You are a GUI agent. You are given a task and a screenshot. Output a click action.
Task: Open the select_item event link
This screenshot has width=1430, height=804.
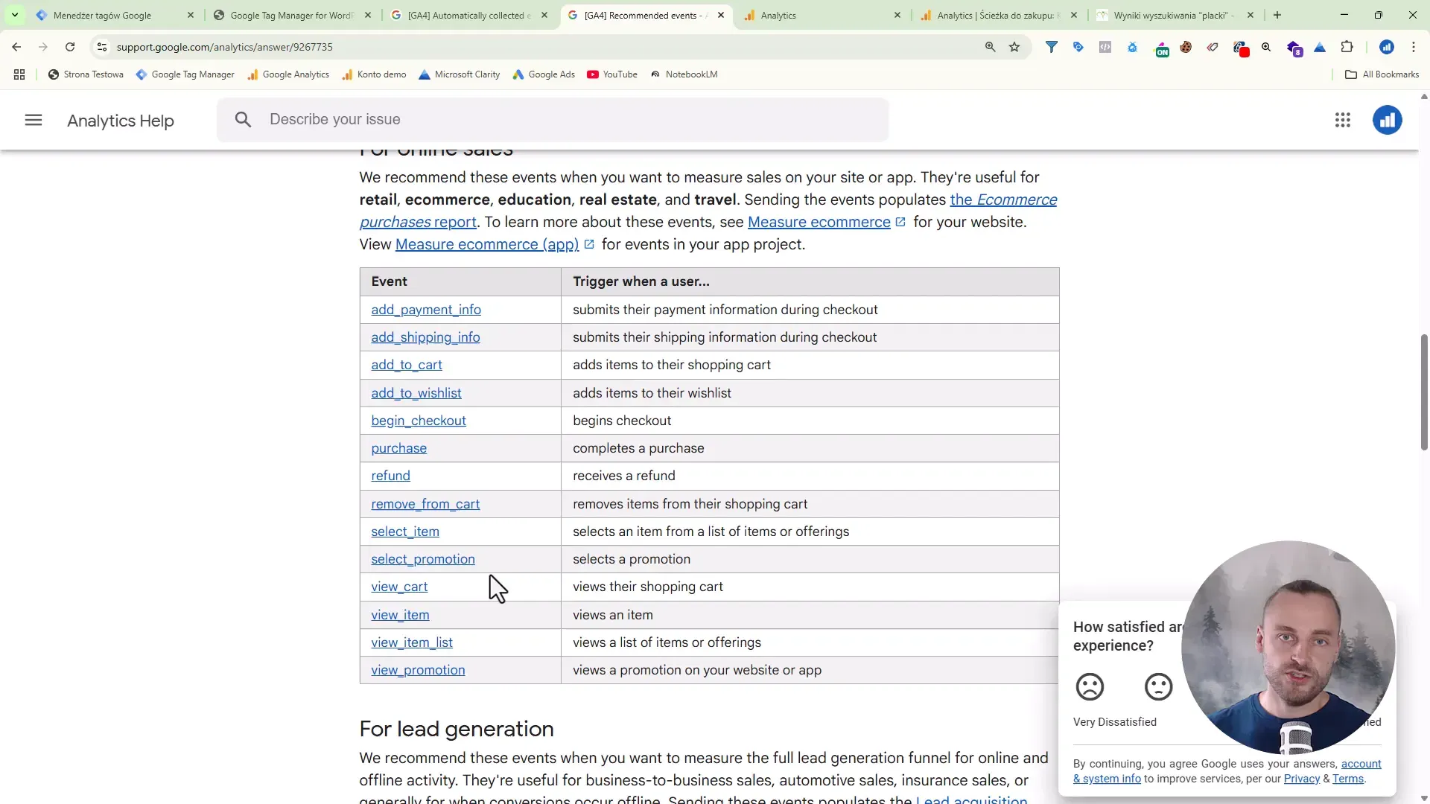click(x=405, y=532)
